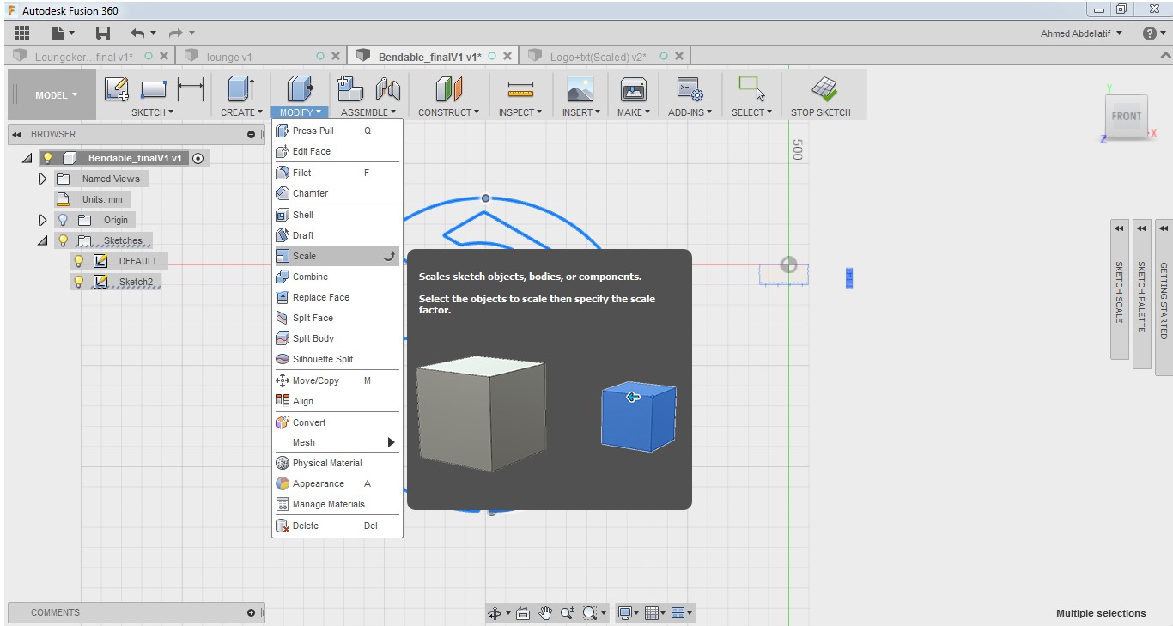Collapse the BROWSER panel arrows
This screenshot has width=1173, height=626.
(16, 135)
